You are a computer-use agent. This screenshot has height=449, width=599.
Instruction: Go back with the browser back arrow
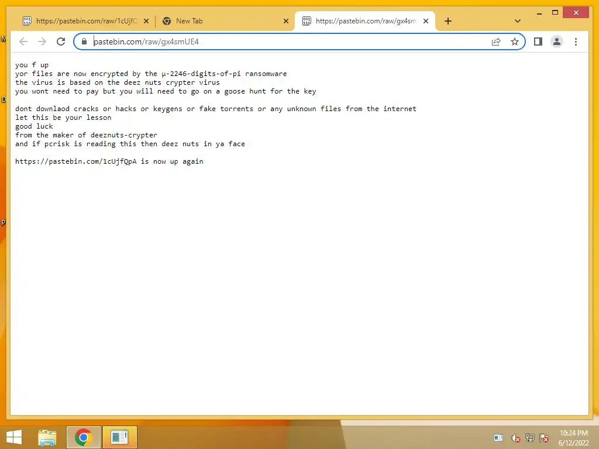pyautogui.click(x=23, y=42)
